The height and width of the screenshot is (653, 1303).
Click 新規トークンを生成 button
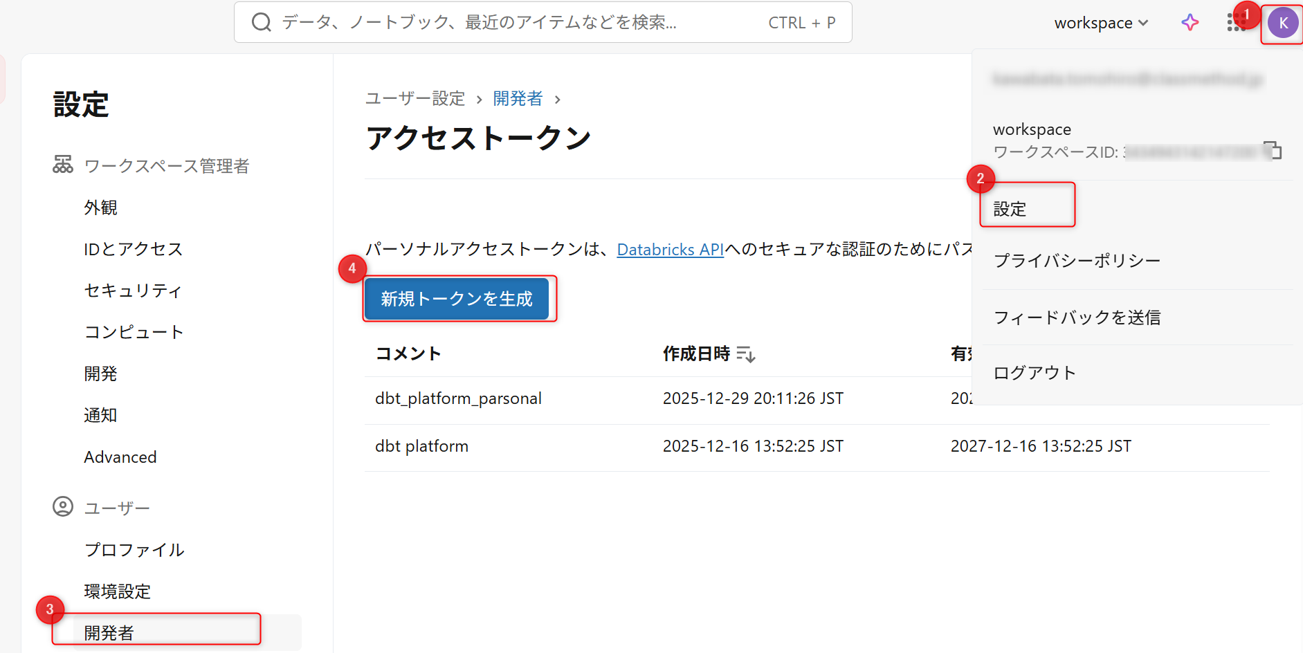pos(457,299)
